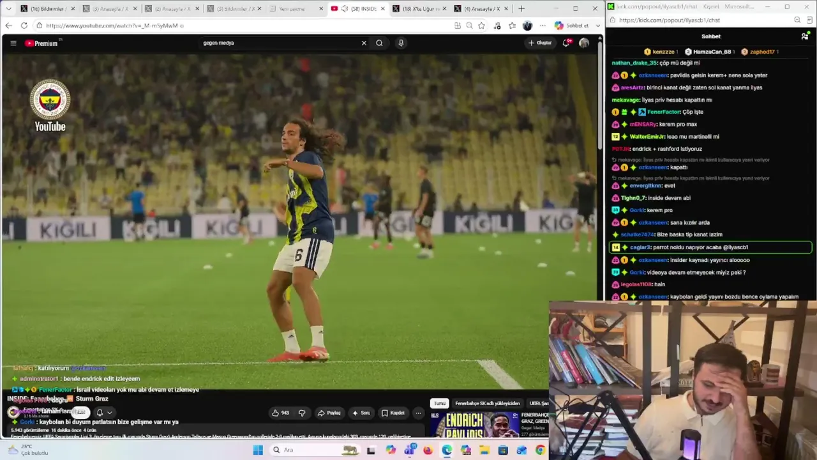The width and height of the screenshot is (817, 460).
Task: Open a new browser tab
Action: point(521,9)
